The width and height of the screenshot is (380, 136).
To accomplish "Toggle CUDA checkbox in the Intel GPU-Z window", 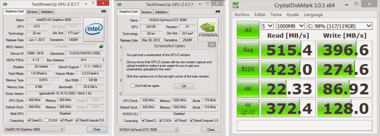I will point(46,120).
